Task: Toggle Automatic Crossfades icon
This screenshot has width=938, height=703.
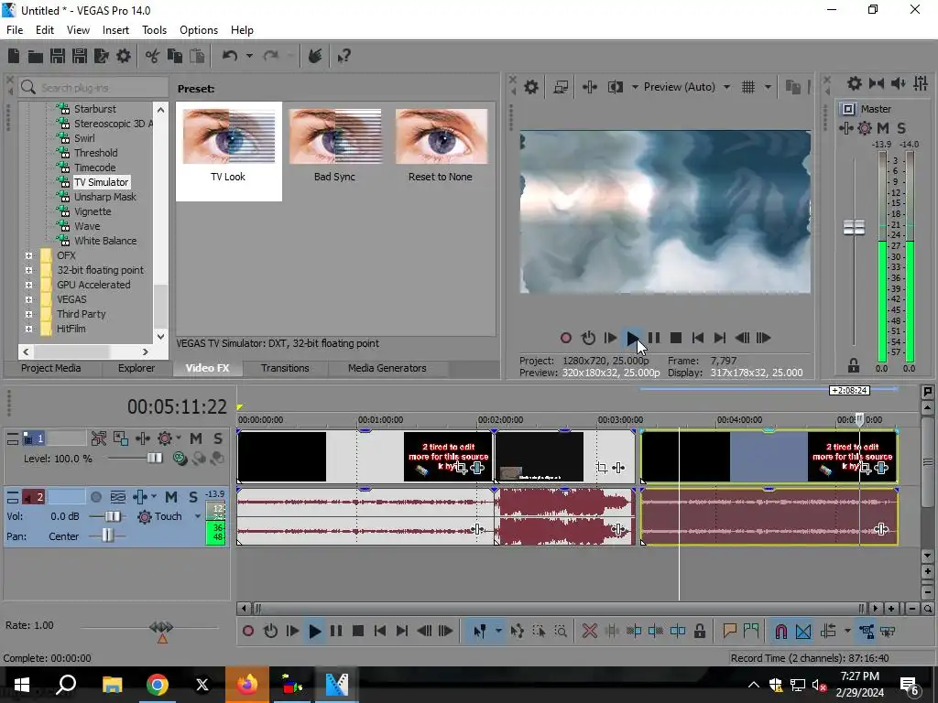Action: 803,631
